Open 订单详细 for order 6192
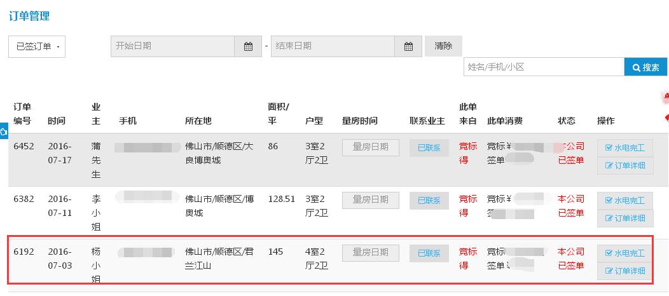Screen dimensions: 669x296 (625, 271)
